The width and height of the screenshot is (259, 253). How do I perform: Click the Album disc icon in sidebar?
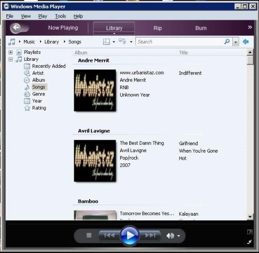[x=27, y=80]
